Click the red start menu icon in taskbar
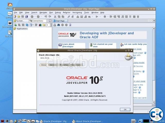165x123 pixels. coord(2,121)
